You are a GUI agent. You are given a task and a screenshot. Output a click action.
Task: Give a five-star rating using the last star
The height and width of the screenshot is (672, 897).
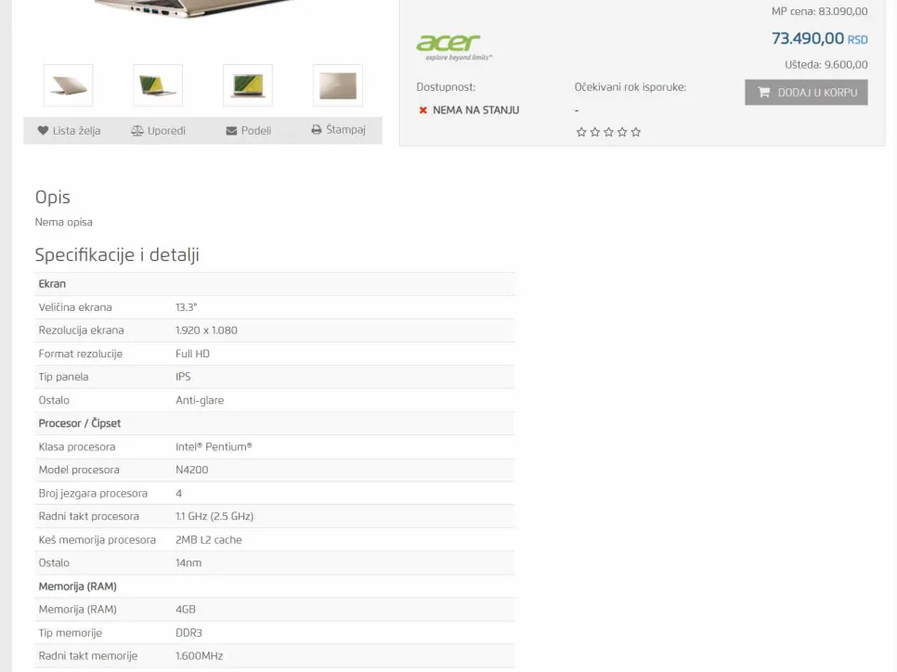[636, 132]
